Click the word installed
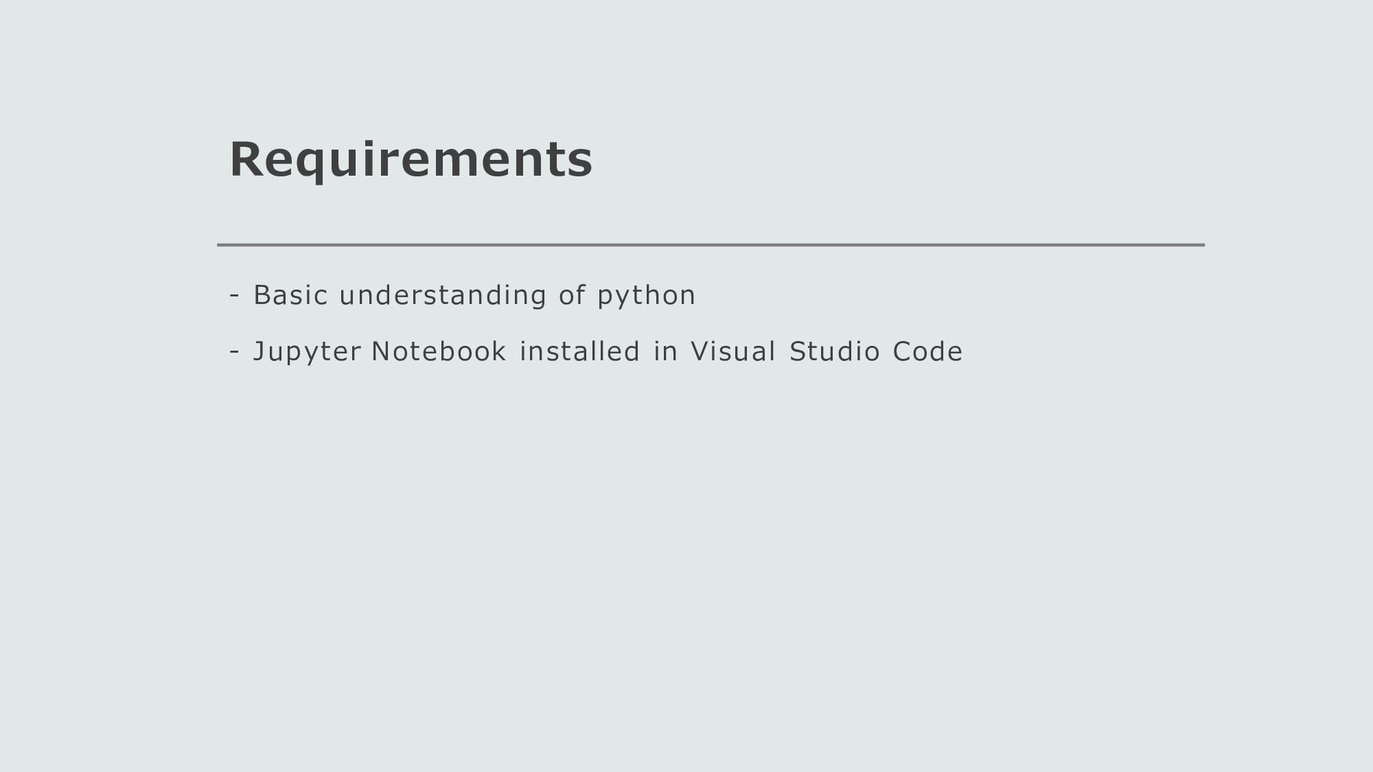The height and width of the screenshot is (772, 1373). pyautogui.click(x=579, y=351)
